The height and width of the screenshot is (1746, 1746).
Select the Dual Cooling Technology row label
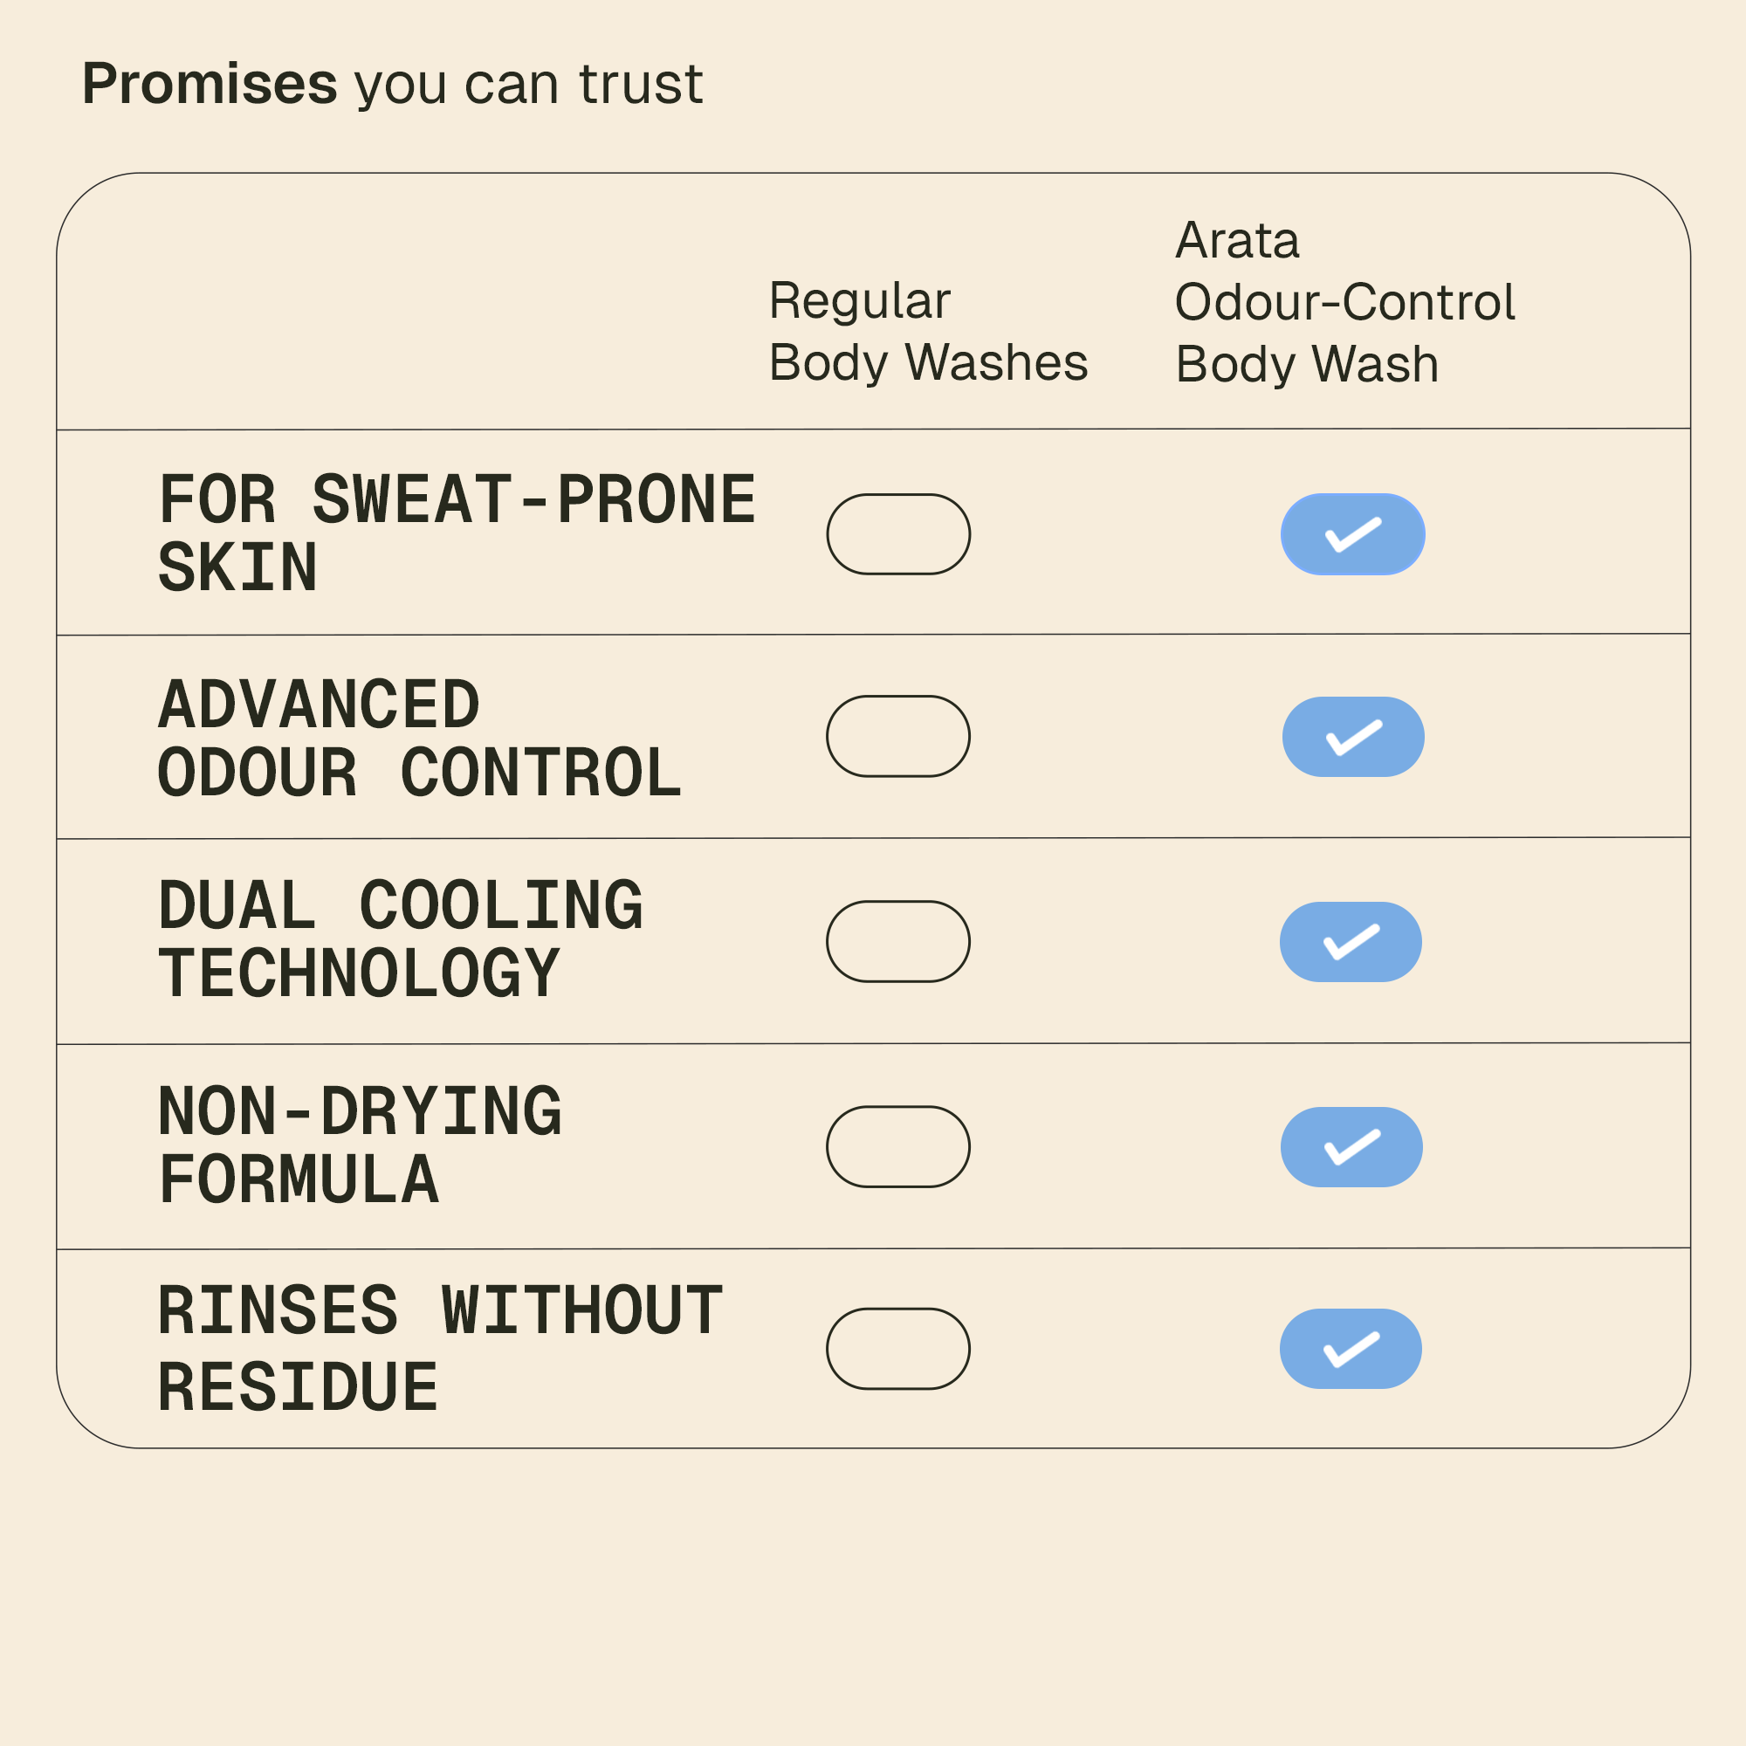(x=401, y=940)
